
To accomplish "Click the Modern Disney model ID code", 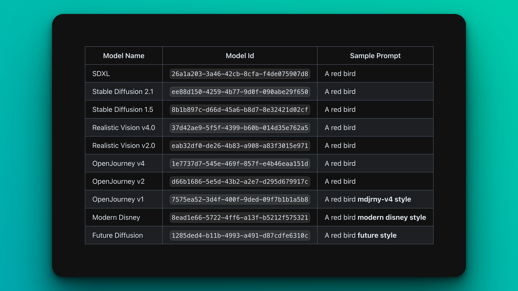I will point(240,218).
